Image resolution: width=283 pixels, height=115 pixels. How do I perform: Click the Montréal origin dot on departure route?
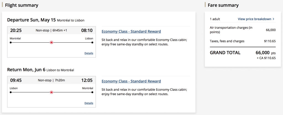11,43
